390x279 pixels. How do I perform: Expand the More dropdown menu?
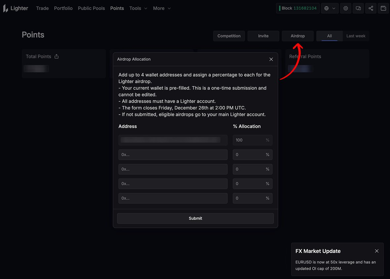[162, 8]
